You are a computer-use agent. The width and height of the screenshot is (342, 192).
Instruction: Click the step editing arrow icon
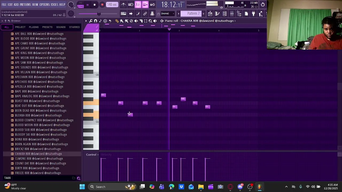point(131,14)
